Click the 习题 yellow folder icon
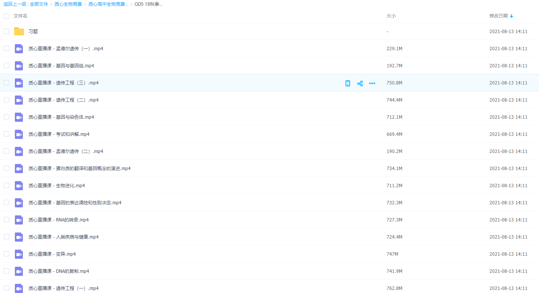Image resolution: width=539 pixels, height=293 pixels. pyautogui.click(x=19, y=32)
